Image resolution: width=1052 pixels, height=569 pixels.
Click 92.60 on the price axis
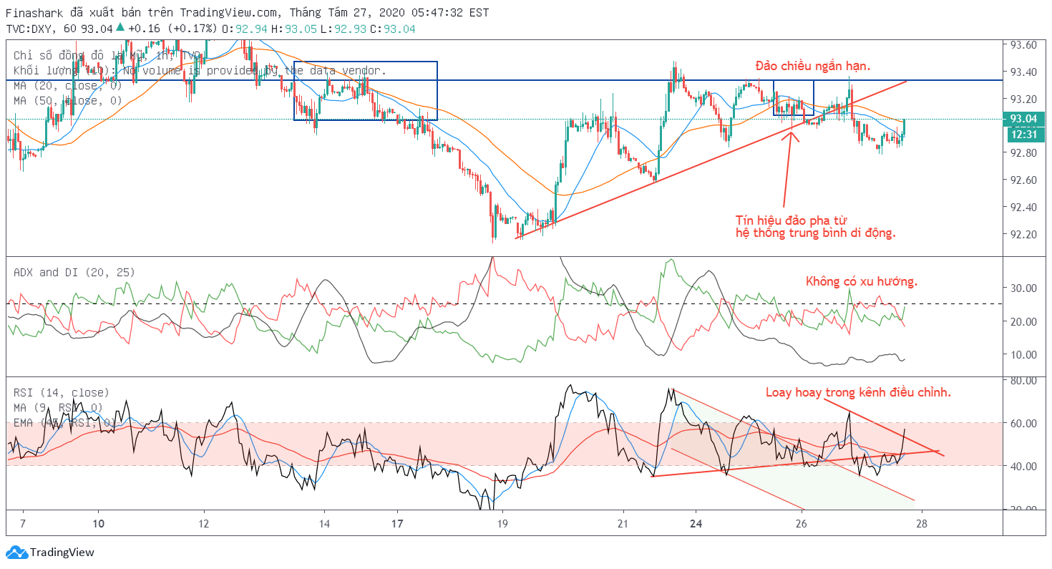1023,180
